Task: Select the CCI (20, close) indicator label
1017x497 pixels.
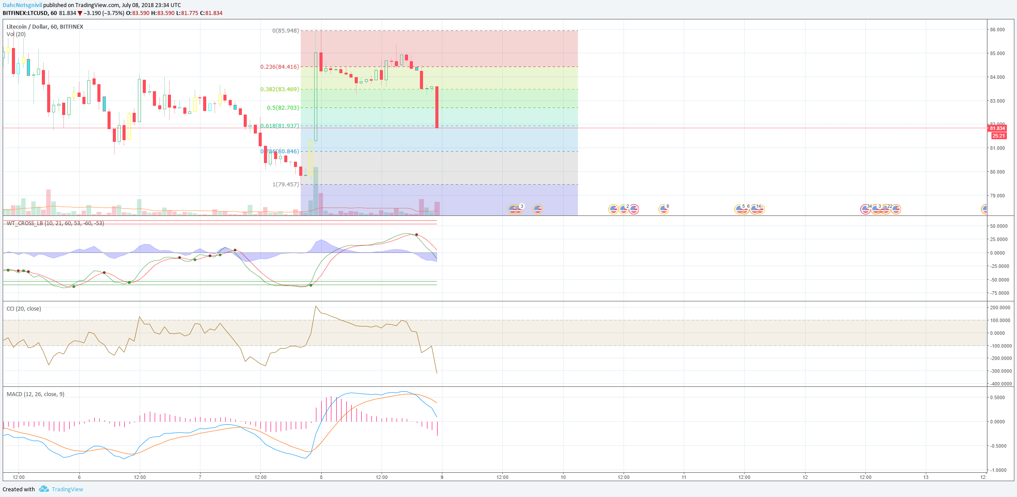Action: (x=24, y=309)
